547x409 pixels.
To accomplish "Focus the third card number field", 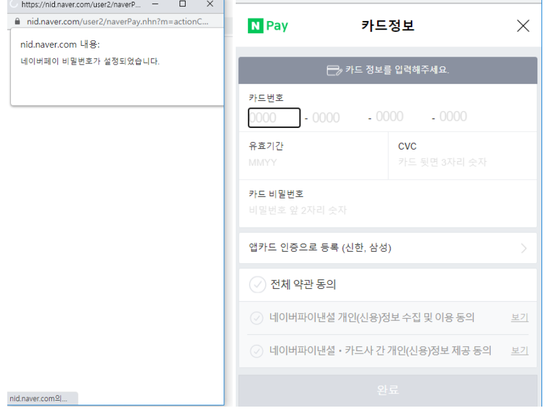I will 390,116.
